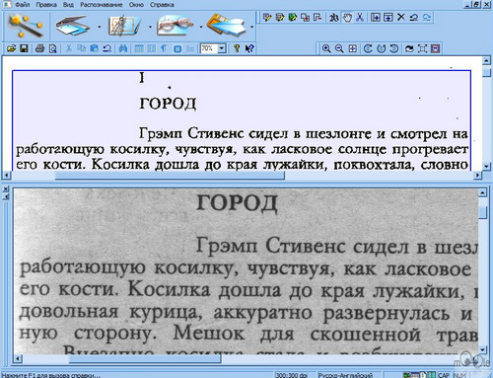Open the dropdown arrow next to Check spelling button
The image size is (493, 378).
pos(200,27)
